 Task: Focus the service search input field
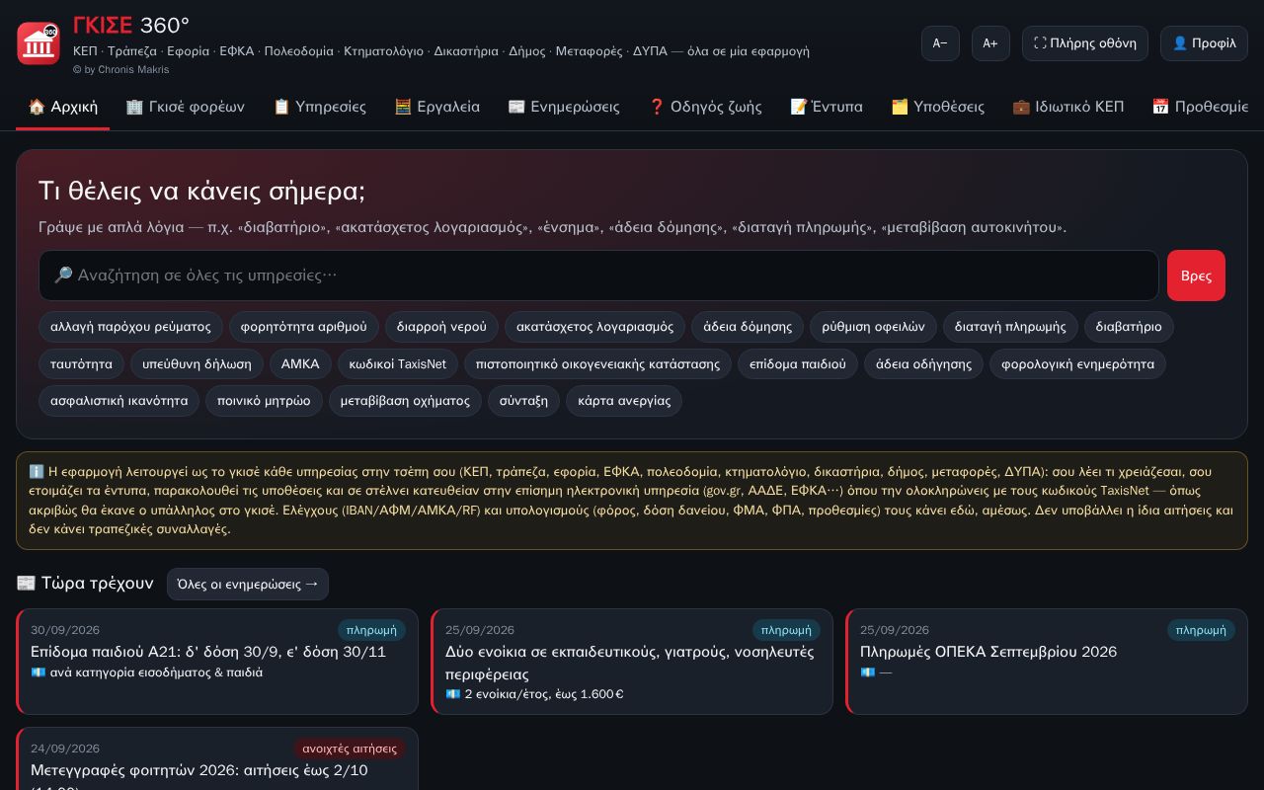[598, 276]
